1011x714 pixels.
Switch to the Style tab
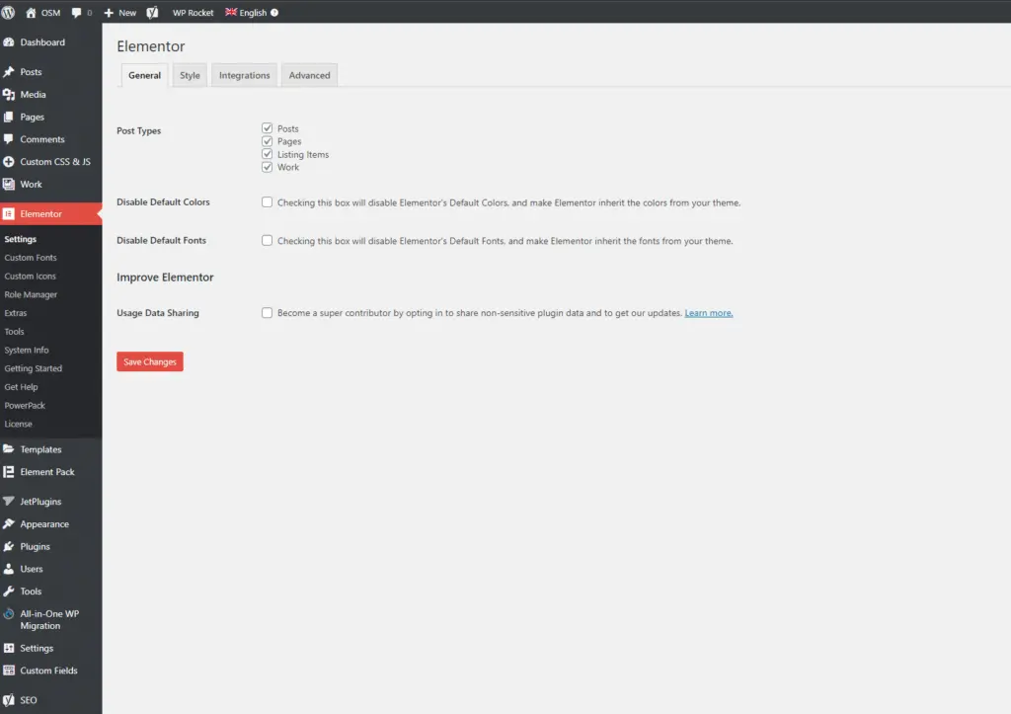point(190,75)
